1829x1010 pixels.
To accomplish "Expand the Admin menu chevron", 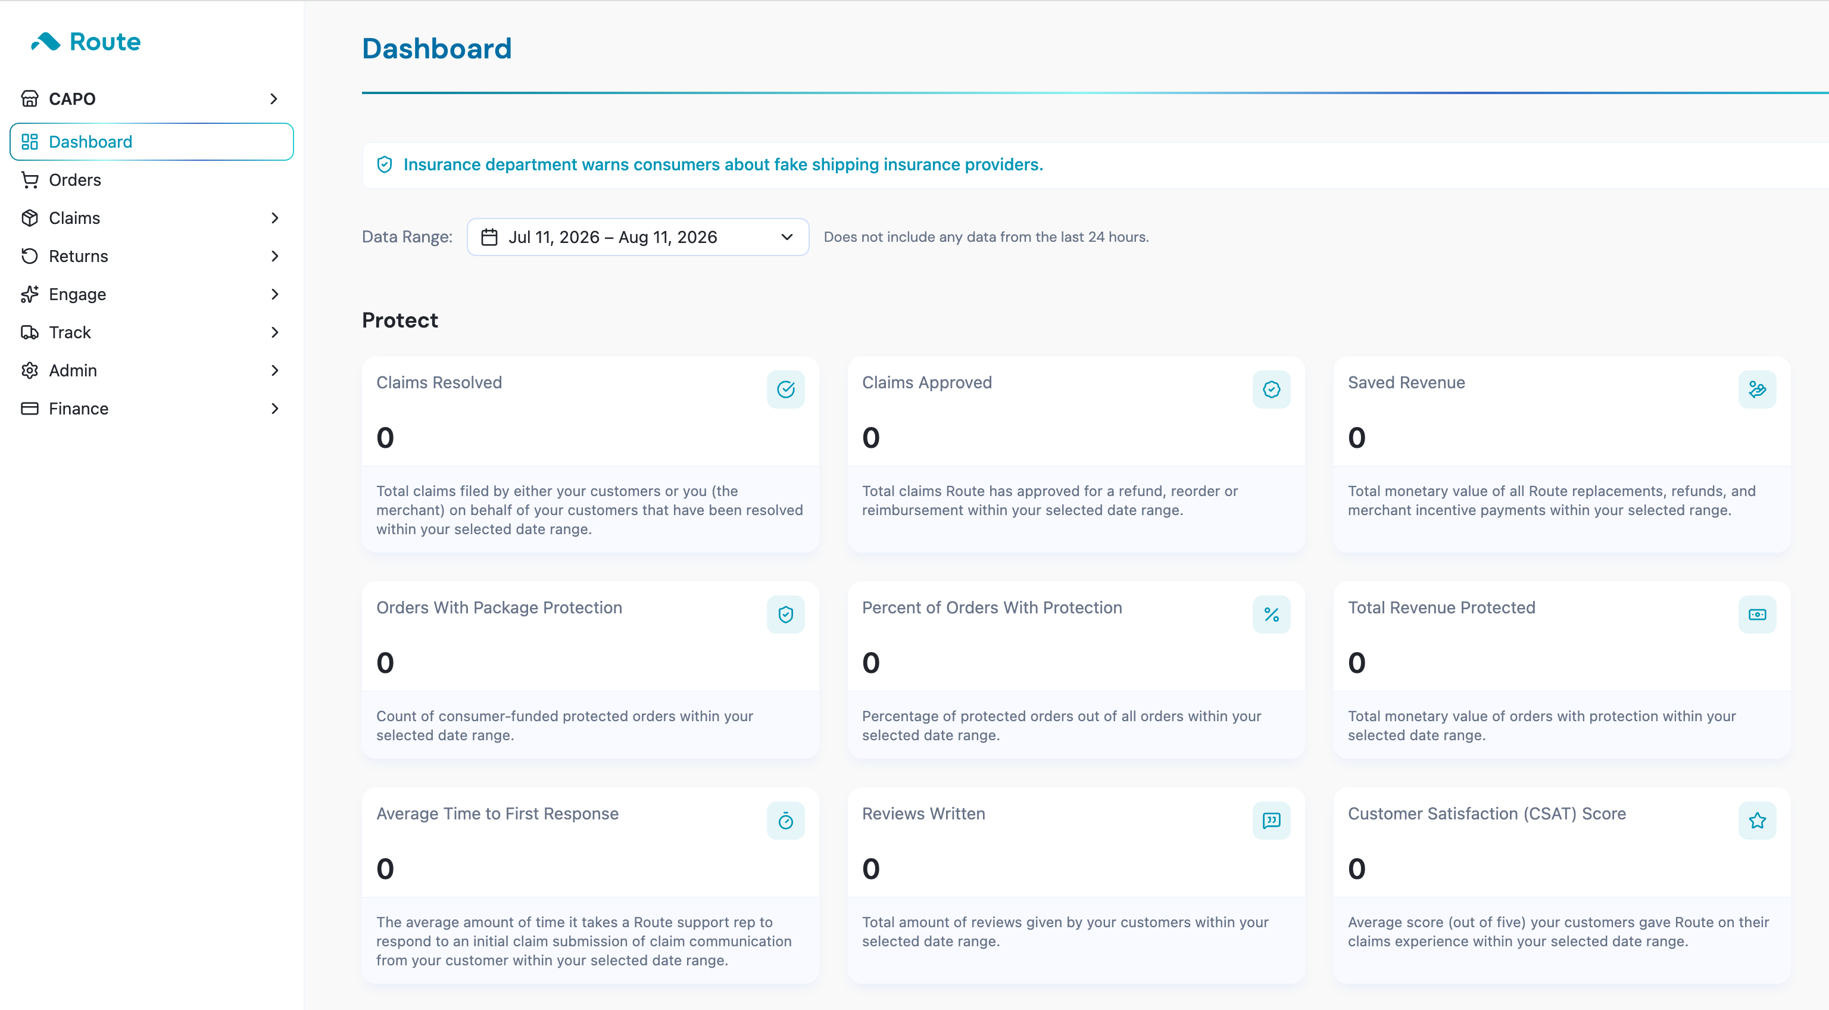I will [x=275, y=371].
